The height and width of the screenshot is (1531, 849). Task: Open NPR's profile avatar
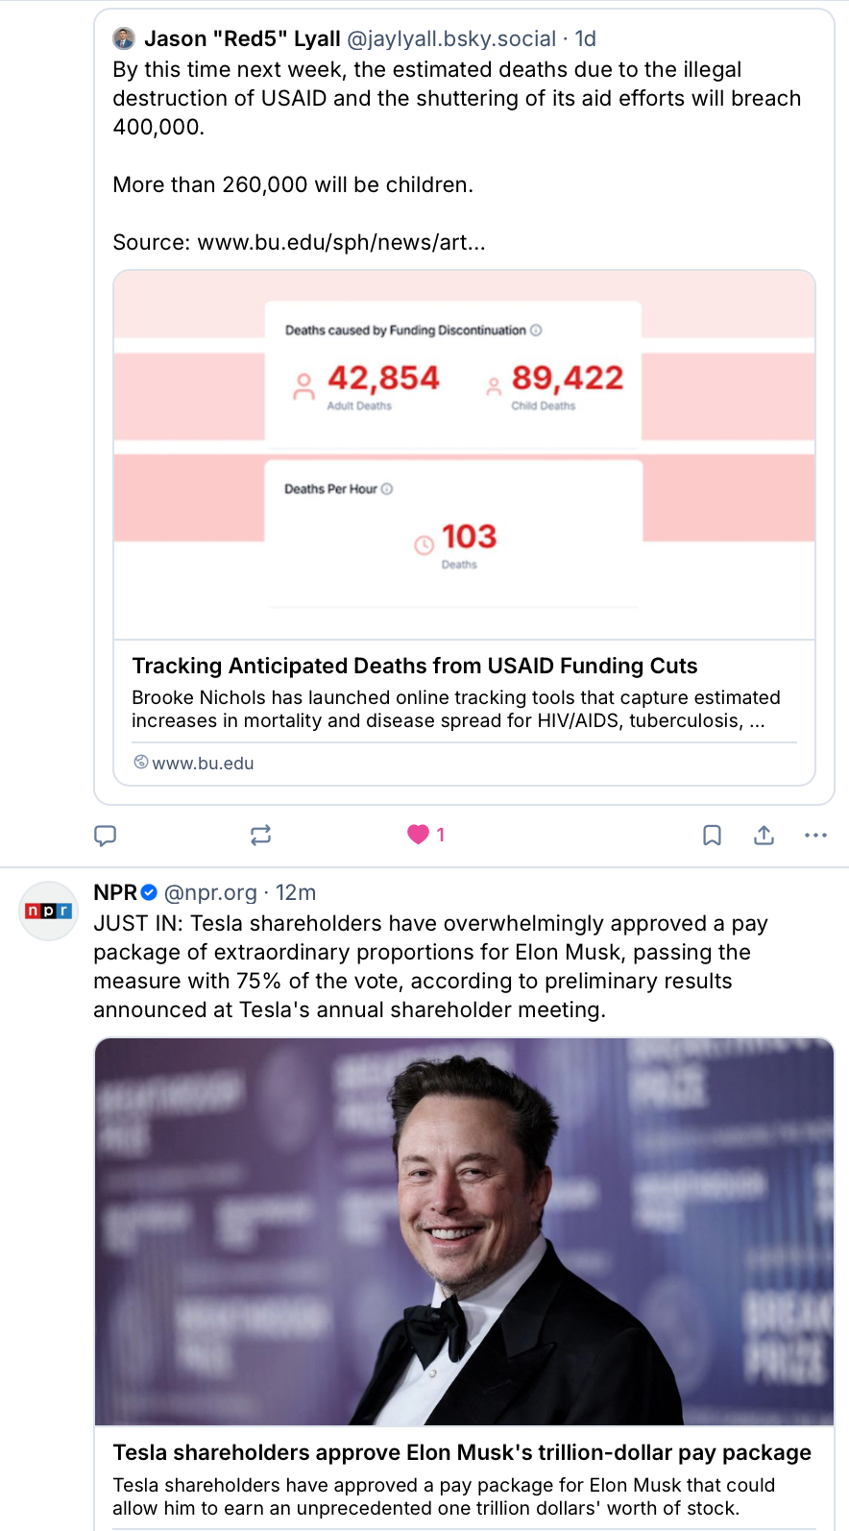48,910
